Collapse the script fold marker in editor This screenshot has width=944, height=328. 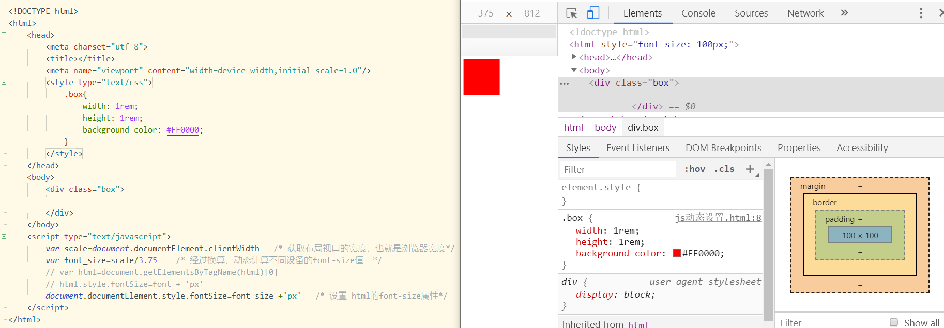pyautogui.click(x=4, y=236)
